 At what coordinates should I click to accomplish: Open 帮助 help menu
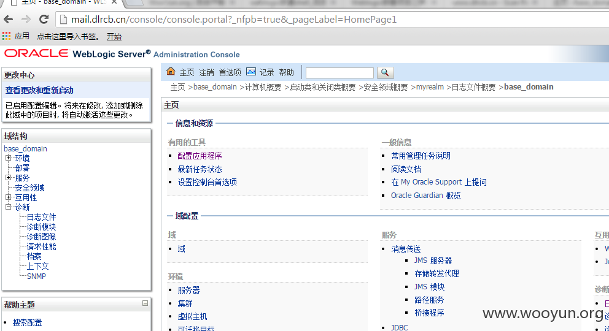point(286,72)
